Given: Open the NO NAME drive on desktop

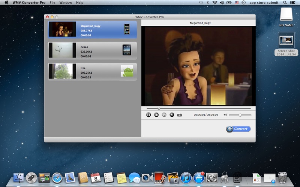Looking at the screenshot, I should [x=286, y=15].
